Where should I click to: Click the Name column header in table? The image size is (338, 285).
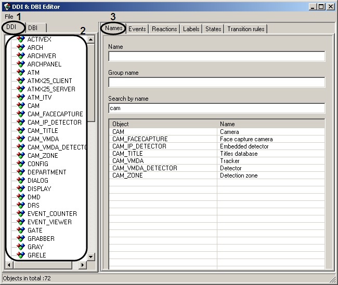tap(270, 124)
